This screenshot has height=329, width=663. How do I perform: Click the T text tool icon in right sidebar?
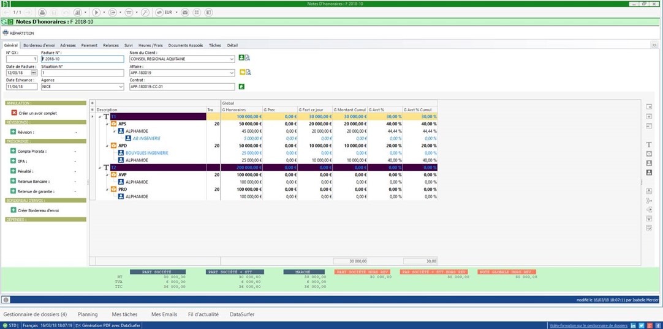(x=649, y=145)
